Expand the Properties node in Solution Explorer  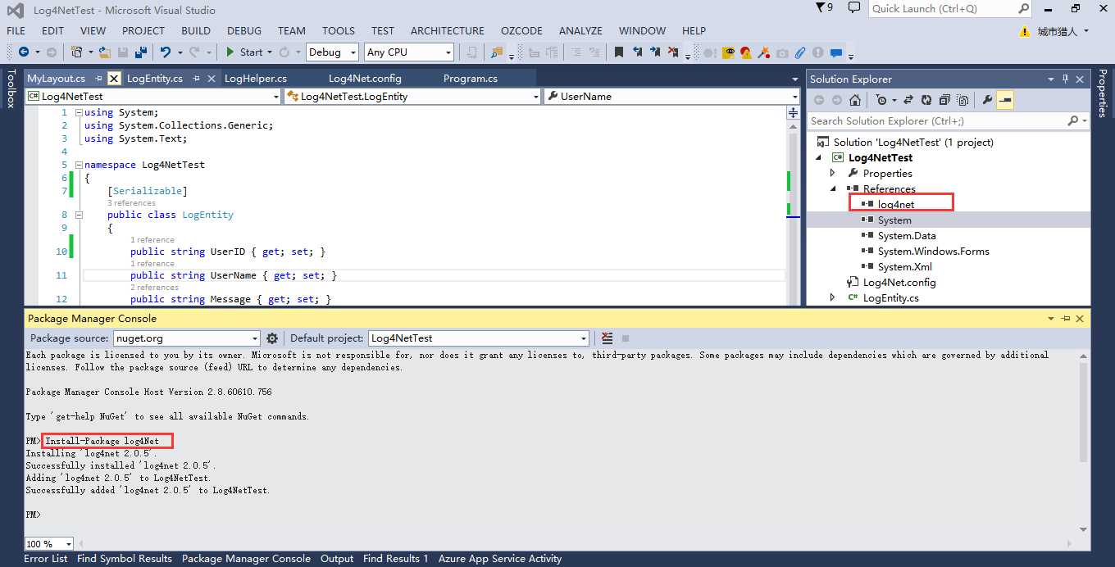pos(833,173)
